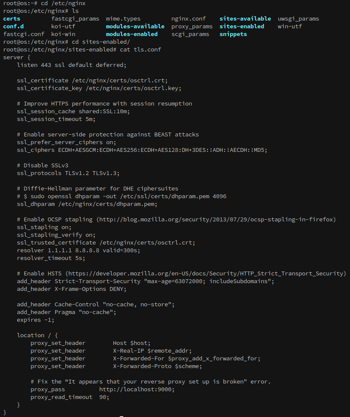Click the sites-available directory name
350x417 pixels.
click(x=245, y=18)
